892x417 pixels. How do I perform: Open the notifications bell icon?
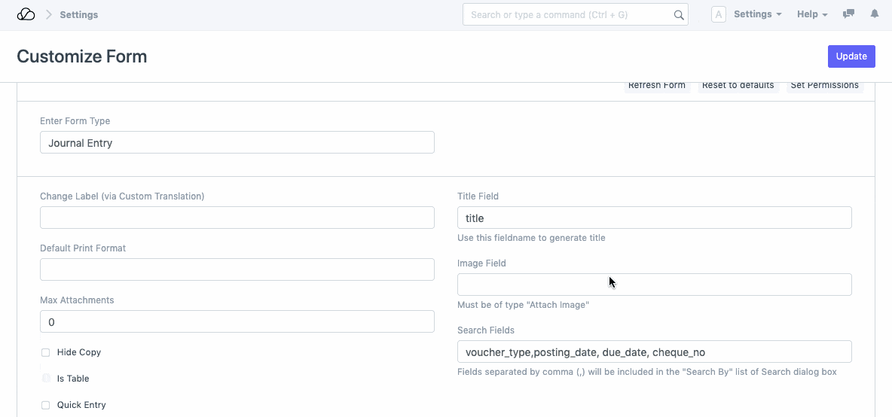(x=875, y=14)
